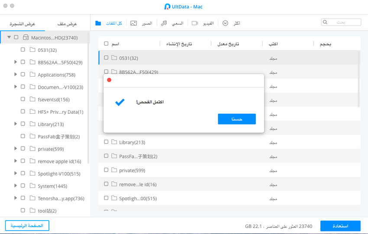The width and height of the screenshot is (368, 234).
Task: Expand the System(1445) folder
Action: [x=16, y=186]
